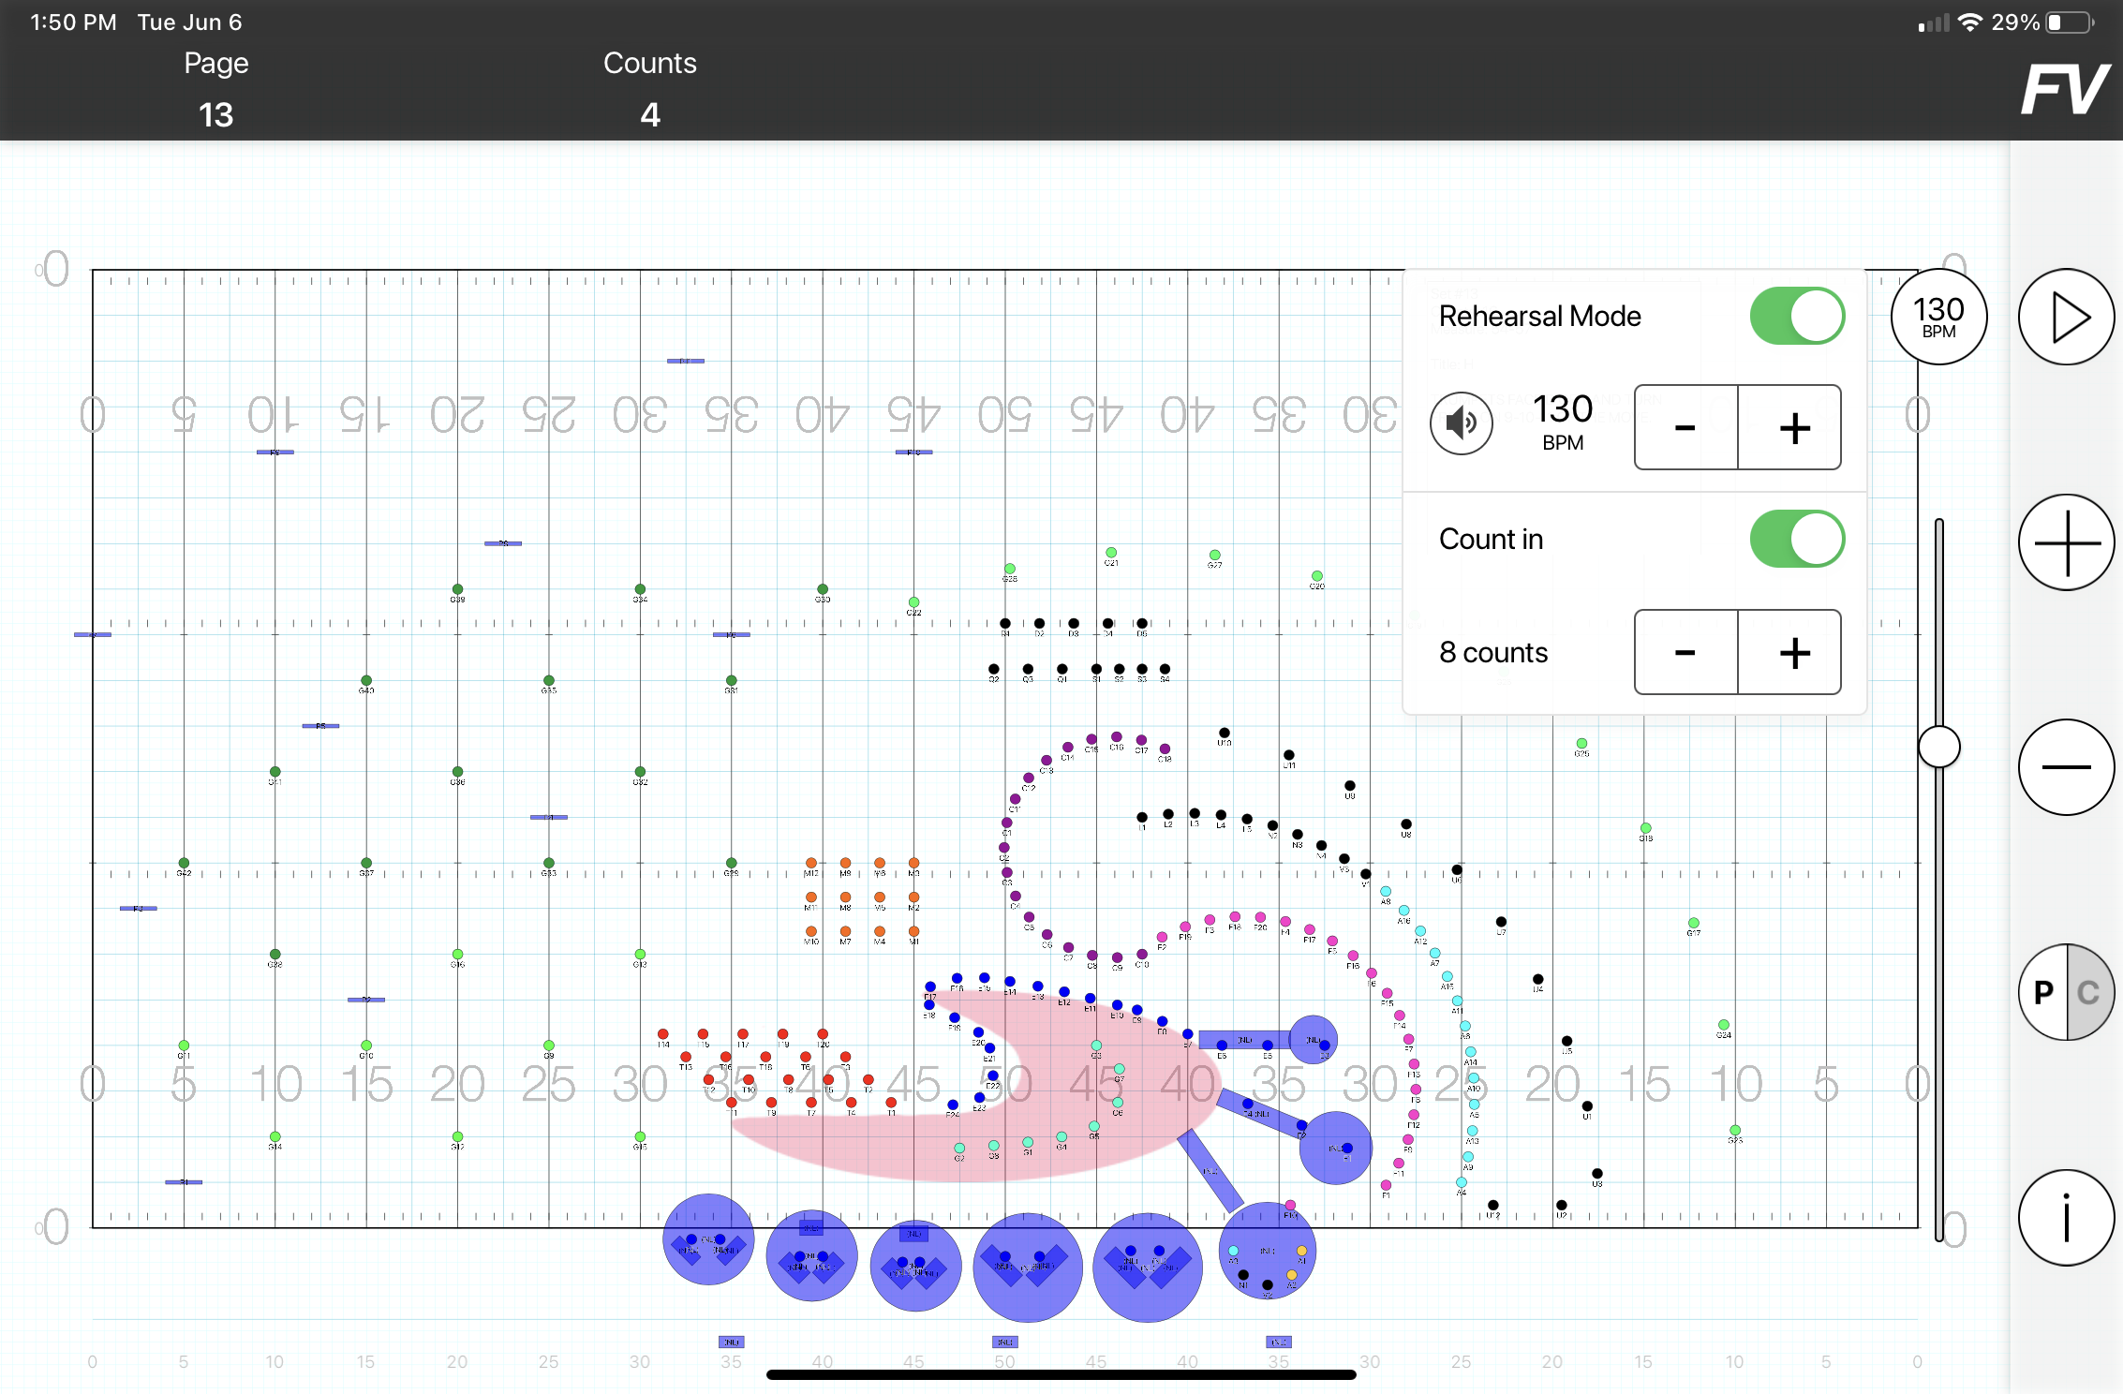Tap the play button
The image size is (2123, 1394).
pyautogui.click(x=2066, y=318)
